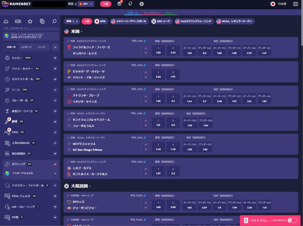Filter by MLBスプリングトレーニング chip
The height and width of the screenshot is (226, 303).
pyautogui.click(x=194, y=21)
